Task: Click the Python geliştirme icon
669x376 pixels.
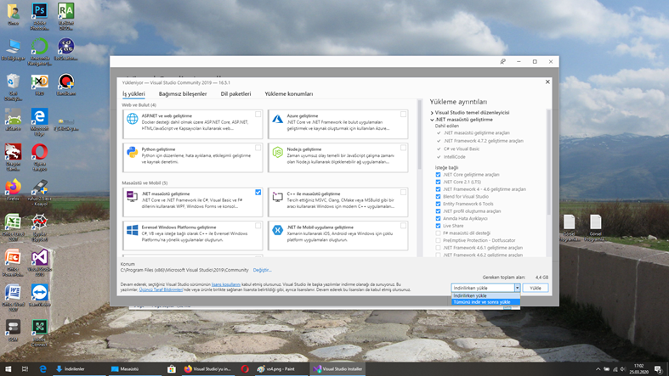Action: [x=133, y=153]
